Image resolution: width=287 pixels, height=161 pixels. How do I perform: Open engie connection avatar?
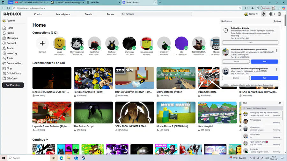click(60, 43)
